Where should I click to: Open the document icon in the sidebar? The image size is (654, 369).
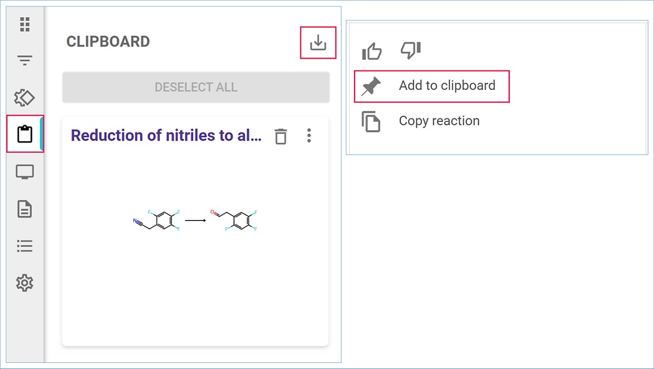pyautogui.click(x=25, y=209)
